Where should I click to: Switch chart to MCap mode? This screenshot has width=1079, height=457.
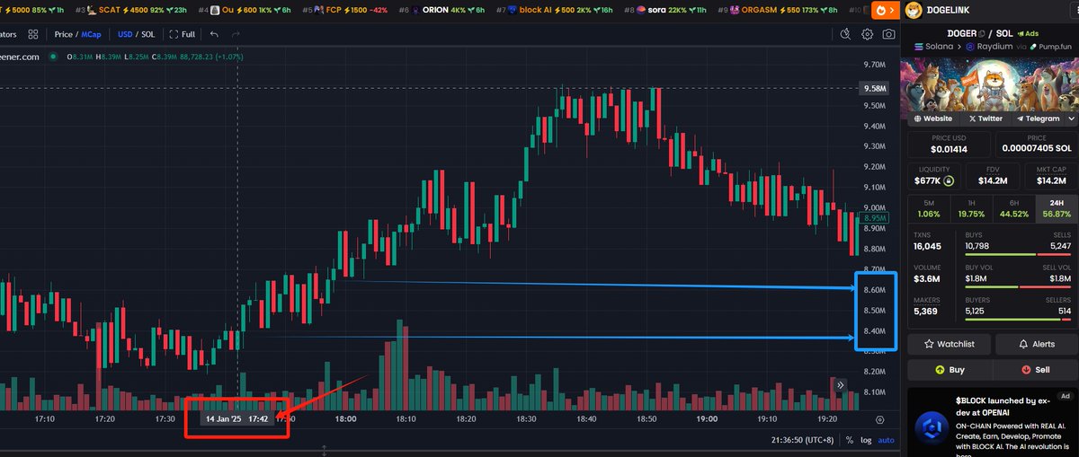tap(92, 34)
